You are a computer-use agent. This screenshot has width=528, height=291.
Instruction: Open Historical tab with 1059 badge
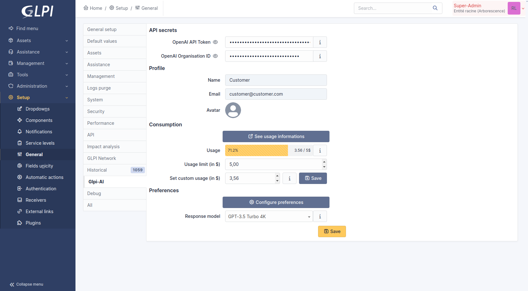pos(115,170)
